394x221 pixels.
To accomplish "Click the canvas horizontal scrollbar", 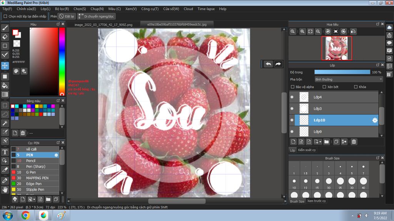I will point(177,201).
